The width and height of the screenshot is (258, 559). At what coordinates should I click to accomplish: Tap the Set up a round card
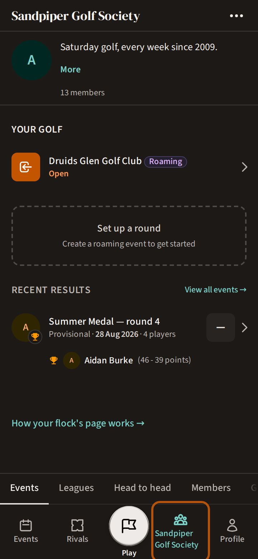[x=129, y=236]
